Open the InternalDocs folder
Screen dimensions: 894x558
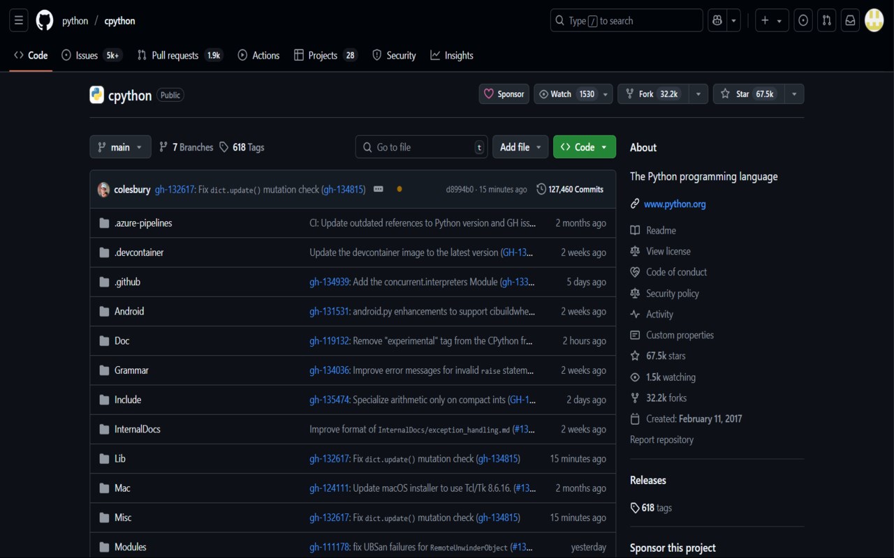(138, 429)
